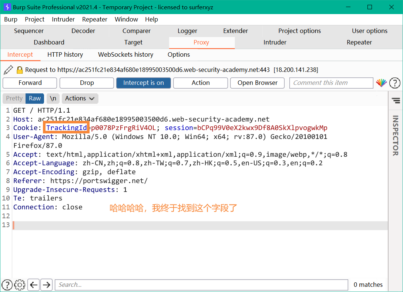403x292 pixels.
Task: Open the HTTP history sub-tab
Action: 65,54
